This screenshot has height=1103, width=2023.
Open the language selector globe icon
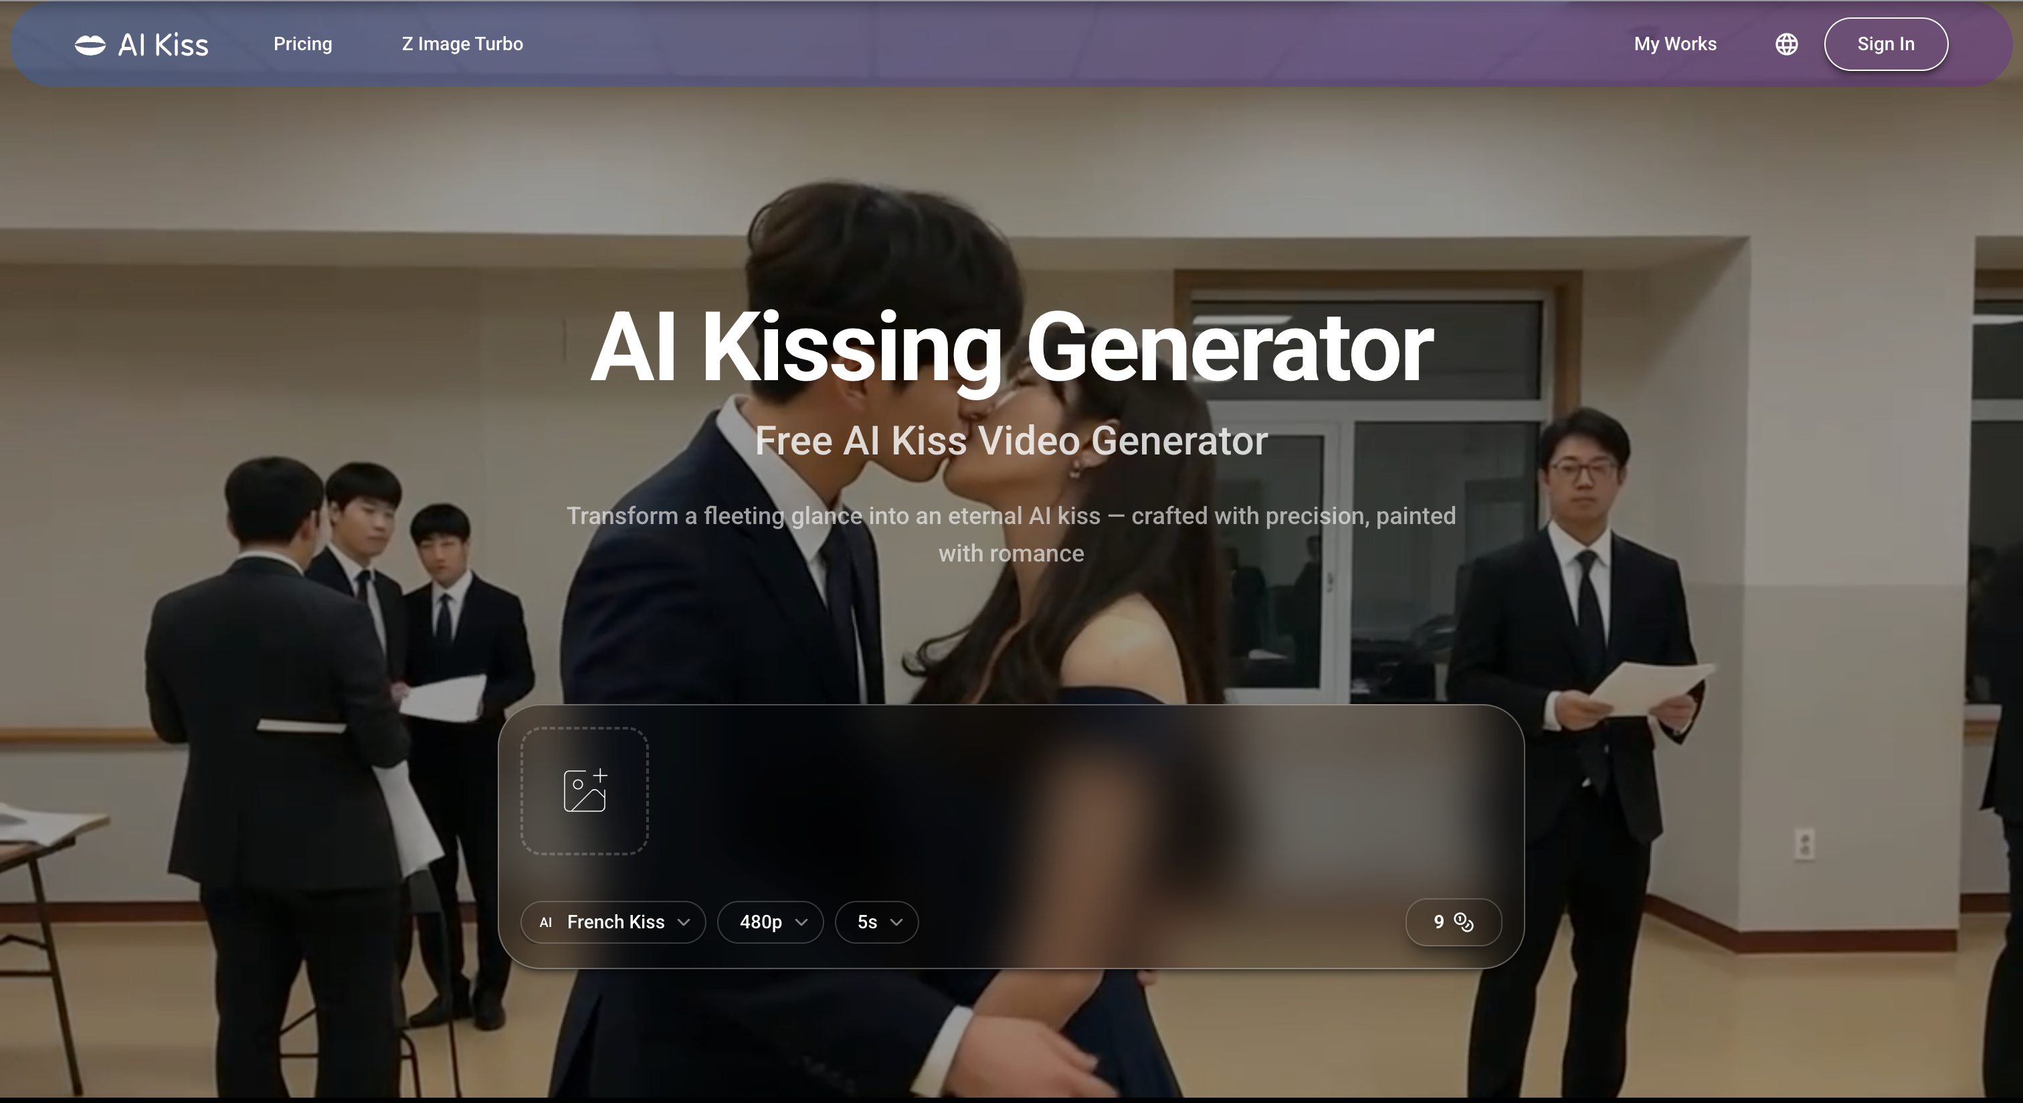pyautogui.click(x=1786, y=44)
